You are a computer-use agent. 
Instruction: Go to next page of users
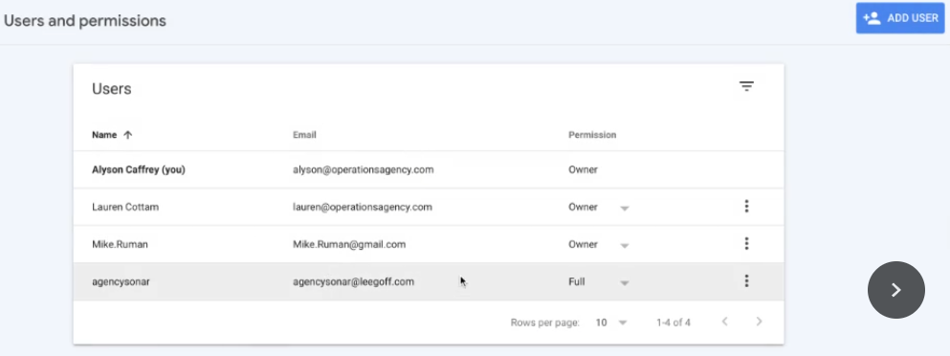pos(759,322)
